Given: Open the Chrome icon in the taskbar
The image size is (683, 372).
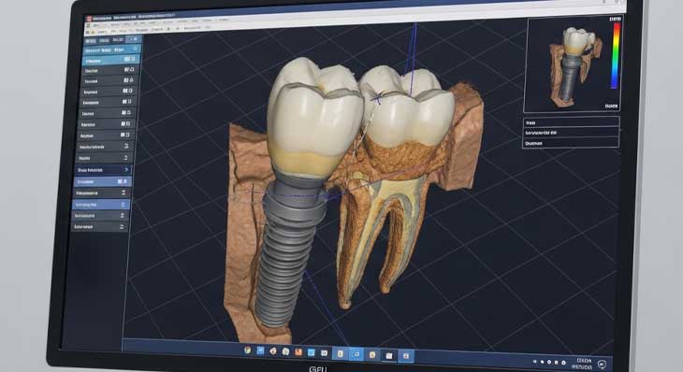Looking at the screenshot, I should pyautogui.click(x=248, y=351).
